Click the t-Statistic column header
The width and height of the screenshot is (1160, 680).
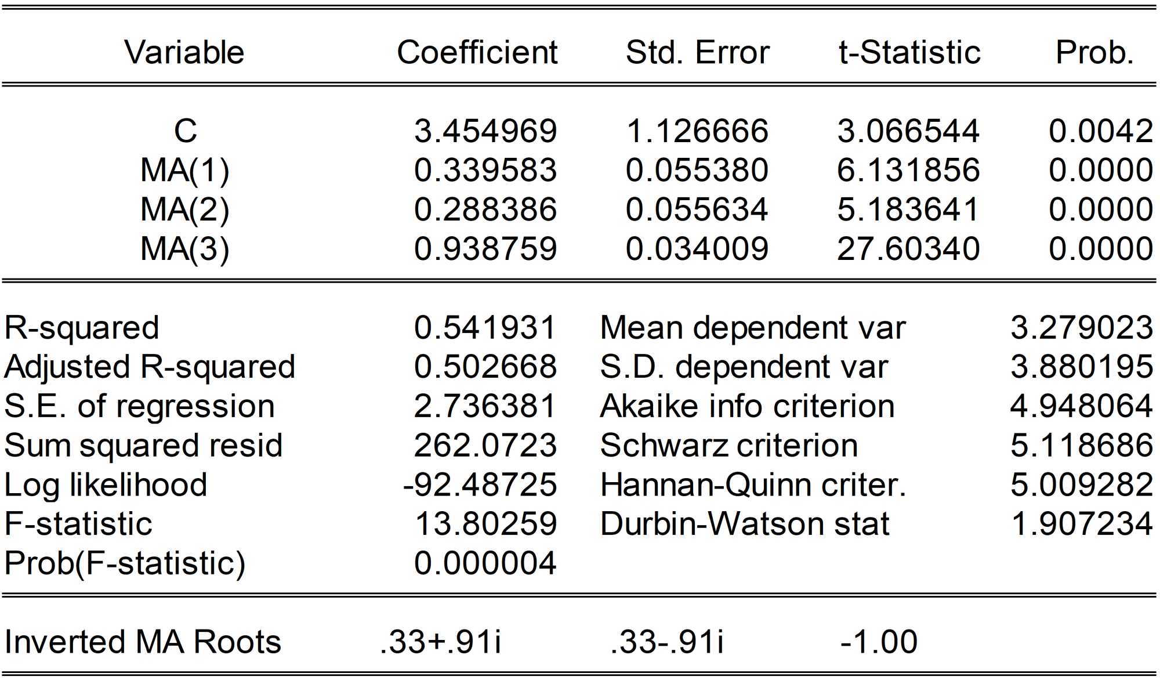(909, 52)
